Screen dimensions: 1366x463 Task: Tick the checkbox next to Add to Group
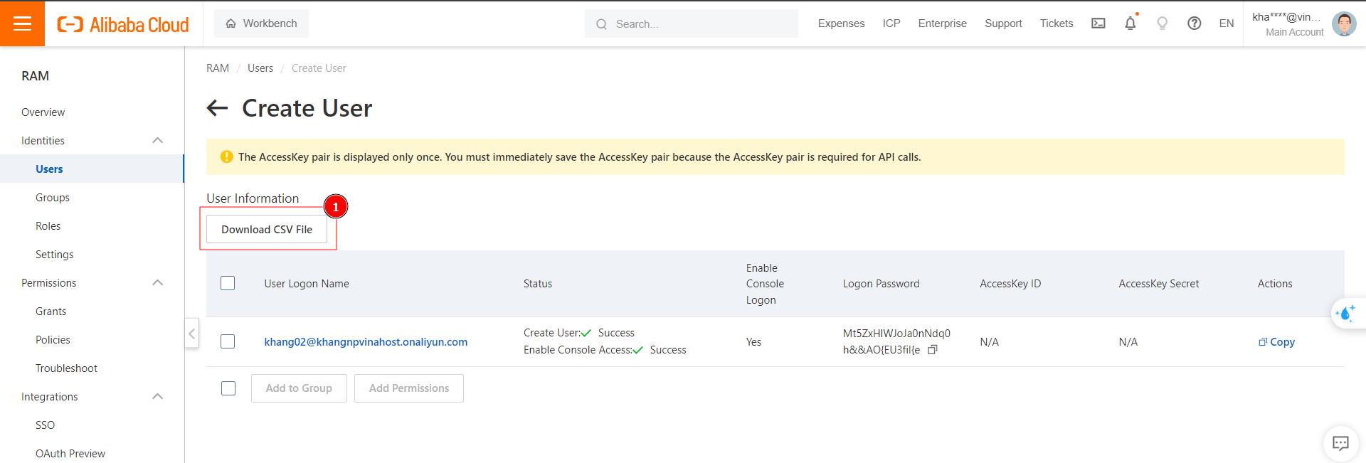point(228,388)
